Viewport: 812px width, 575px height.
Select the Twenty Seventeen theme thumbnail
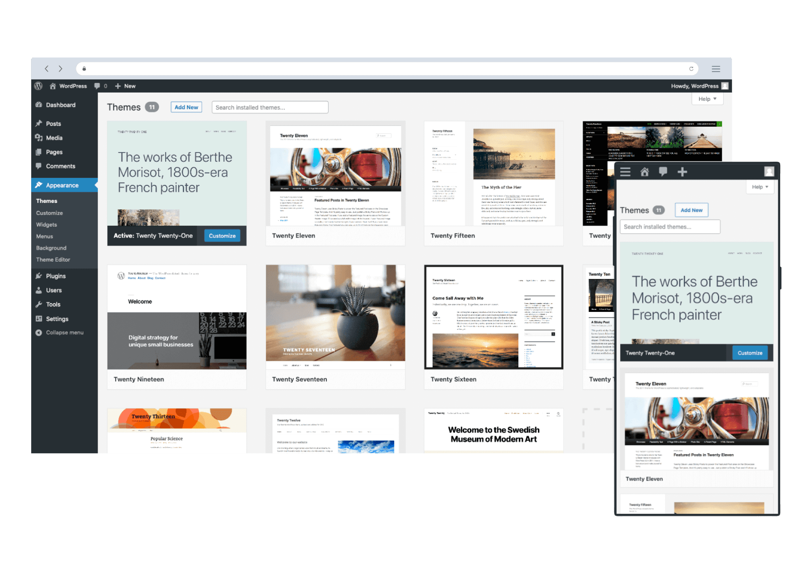coord(335,317)
